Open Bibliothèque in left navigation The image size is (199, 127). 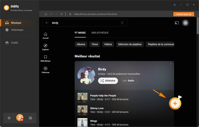[45, 58]
